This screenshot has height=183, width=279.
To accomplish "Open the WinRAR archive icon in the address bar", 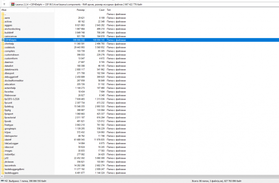I will (13, 5).
